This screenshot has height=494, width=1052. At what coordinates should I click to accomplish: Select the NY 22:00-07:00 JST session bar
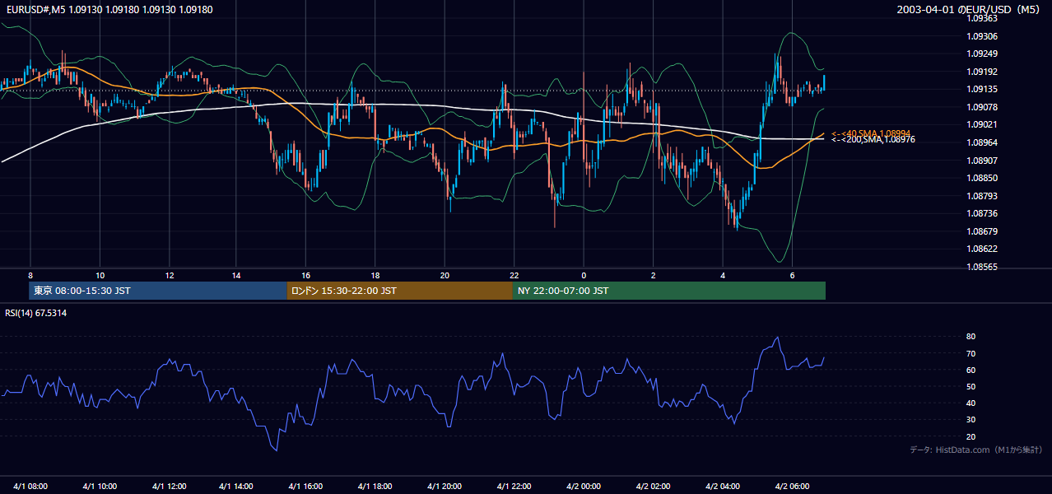[x=669, y=291]
